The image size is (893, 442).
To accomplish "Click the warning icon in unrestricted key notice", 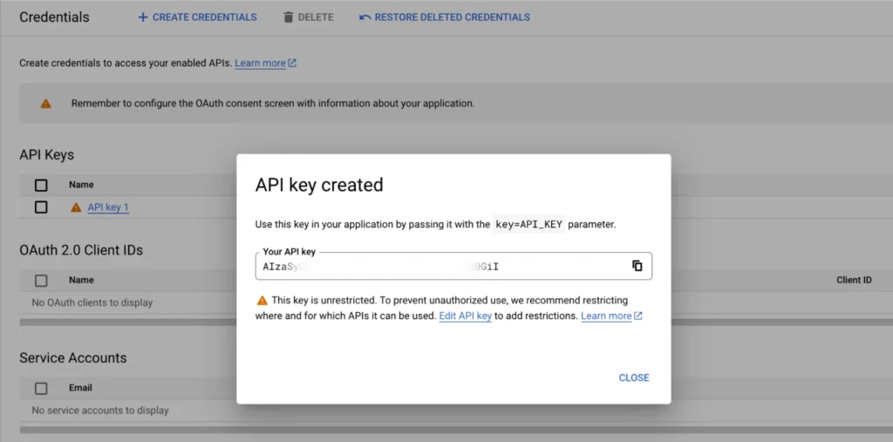I will 262,300.
